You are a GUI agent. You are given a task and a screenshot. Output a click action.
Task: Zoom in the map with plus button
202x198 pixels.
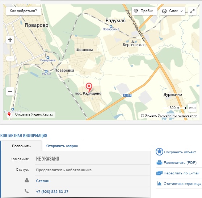pyautogui.click(x=10, y=40)
